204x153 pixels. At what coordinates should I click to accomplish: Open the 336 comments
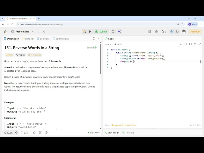pos(24,133)
